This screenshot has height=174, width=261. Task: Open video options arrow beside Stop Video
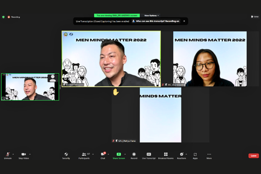click(x=30, y=154)
